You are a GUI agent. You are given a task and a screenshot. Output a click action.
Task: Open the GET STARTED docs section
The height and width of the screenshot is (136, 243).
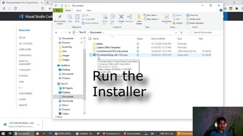click(x=25, y=43)
